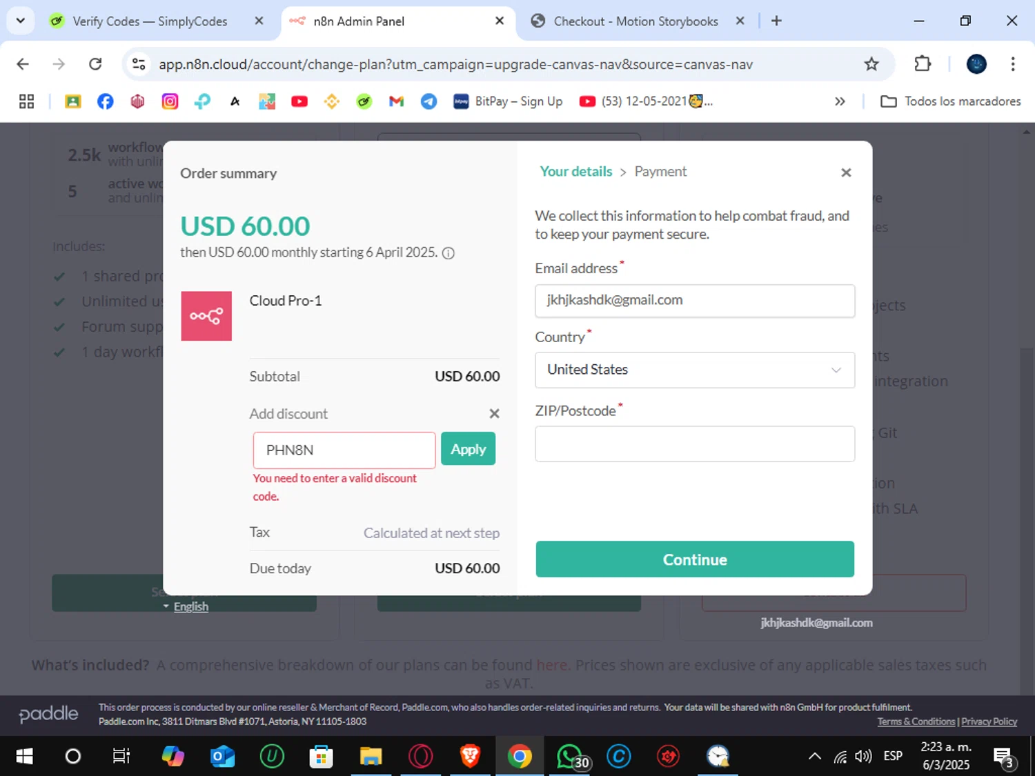1035x776 pixels.
Task: Apply the discount code
Action: (468, 448)
